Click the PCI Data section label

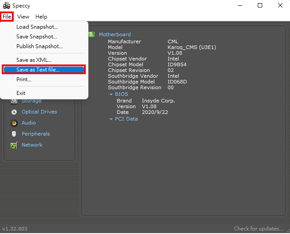point(126,119)
